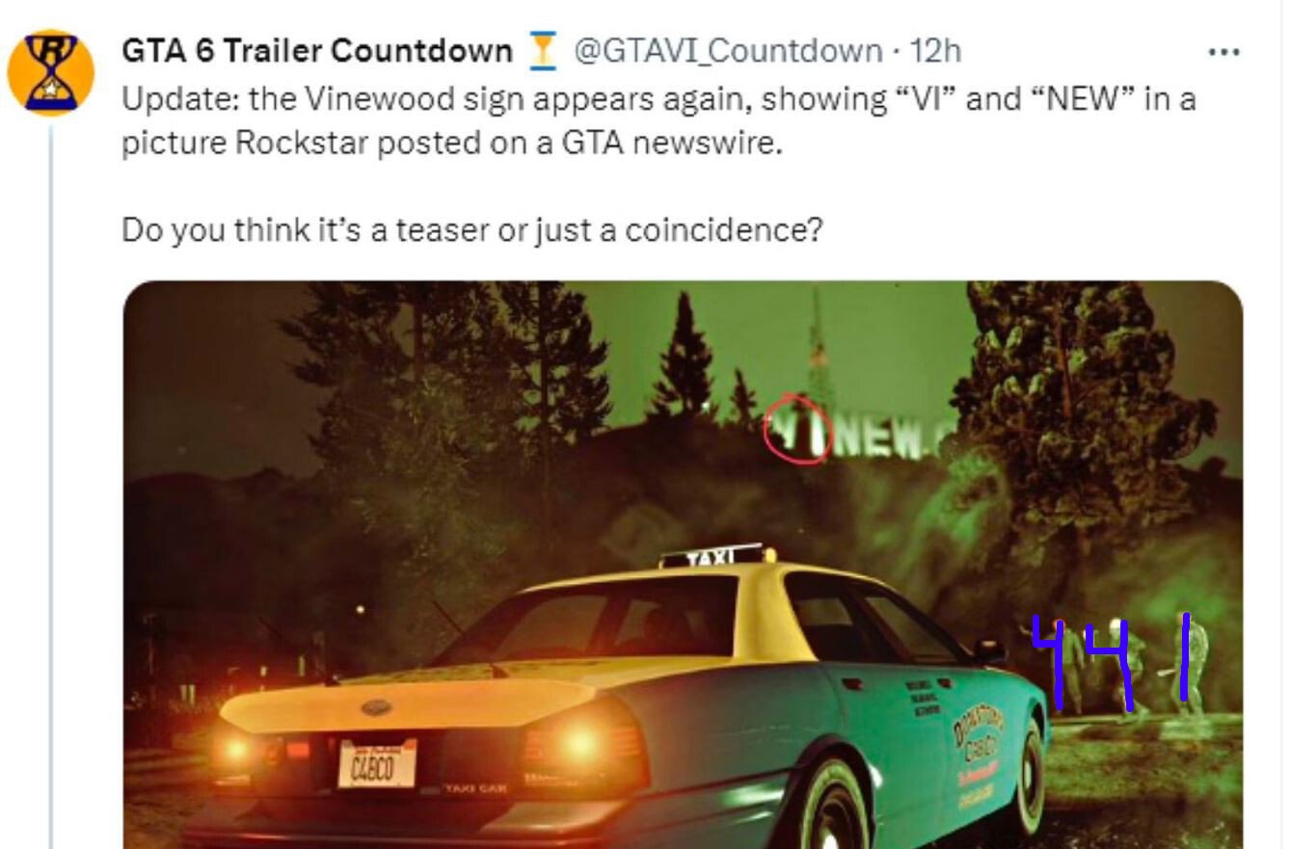Image resolution: width=1290 pixels, height=849 pixels.
Task: Open the GTA 6 Trailer Countdown display name
Action: pos(317,50)
